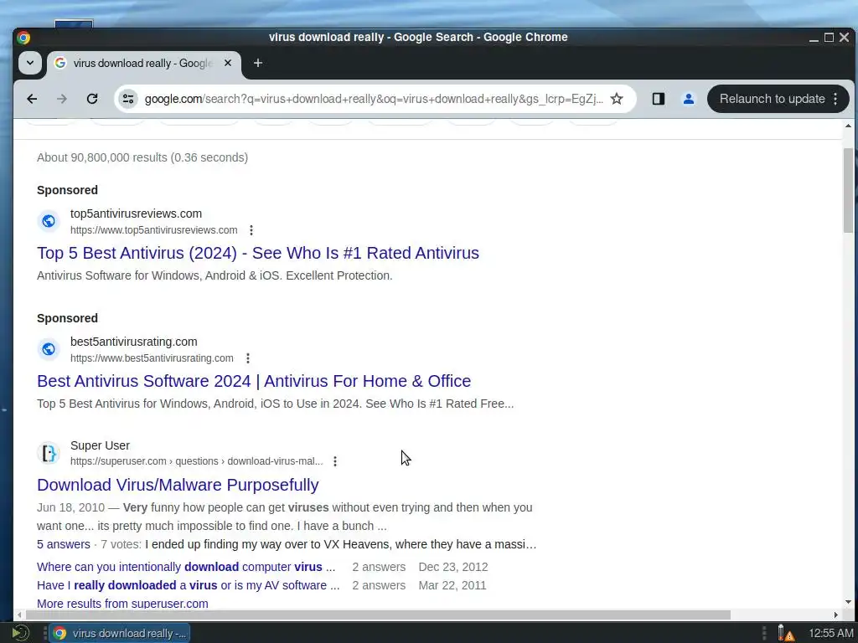Click the superuser.com breadcrumb URL
This screenshot has height=643, width=858.
(196, 461)
